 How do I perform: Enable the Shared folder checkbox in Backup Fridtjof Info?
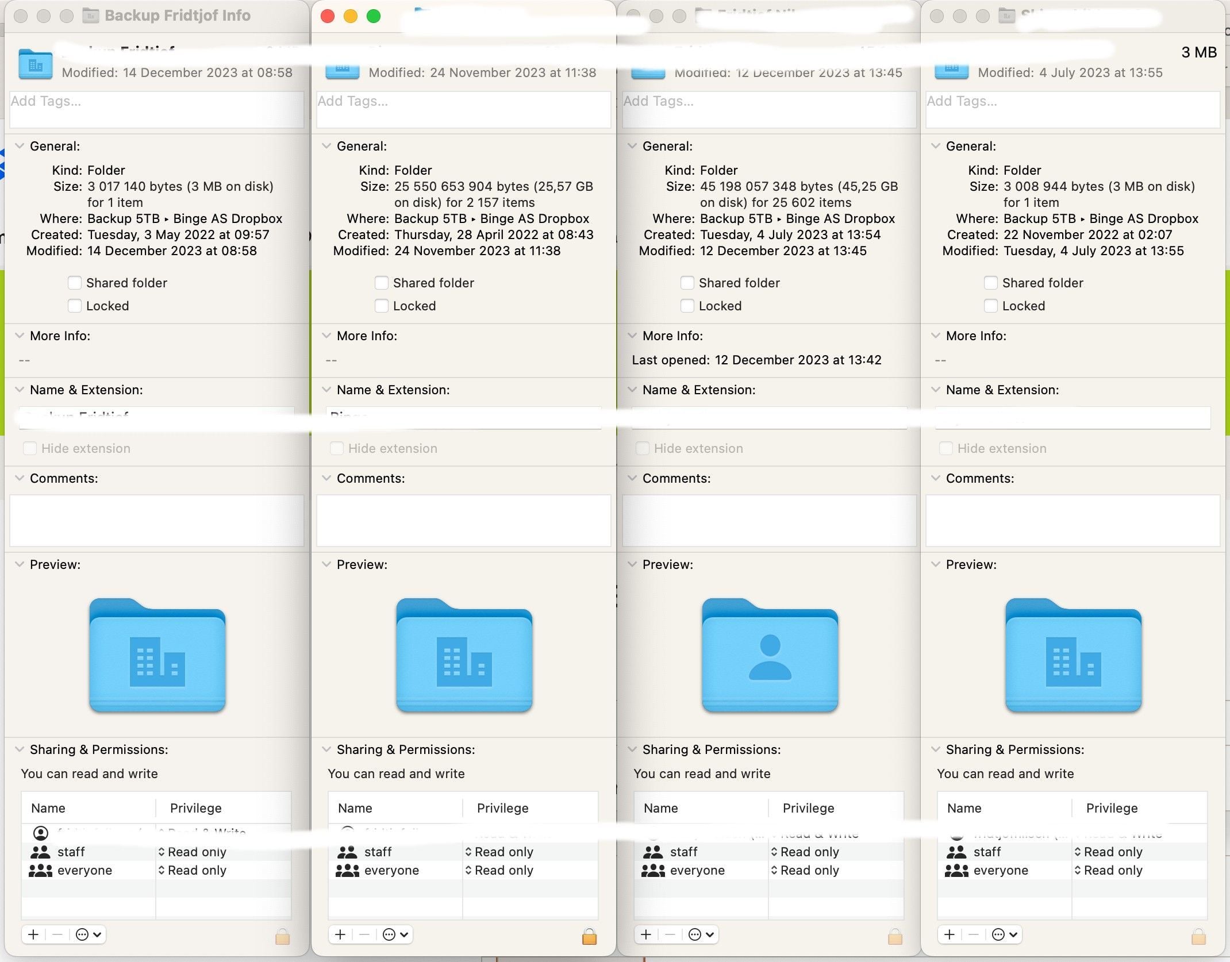75,282
